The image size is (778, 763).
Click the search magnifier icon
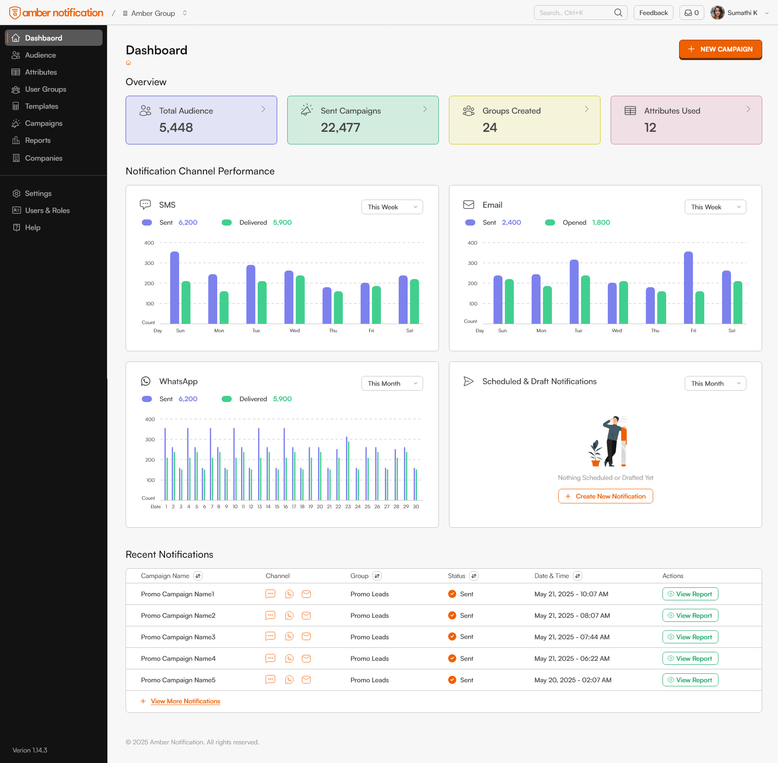[x=618, y=13]
